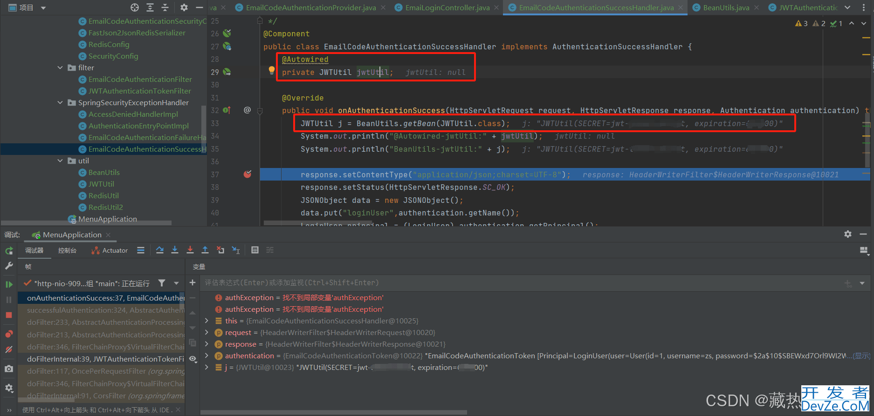Screen dimensions: 874x416
Task: Show hidden editor tabs dropdown
Action: pos(847,7)
